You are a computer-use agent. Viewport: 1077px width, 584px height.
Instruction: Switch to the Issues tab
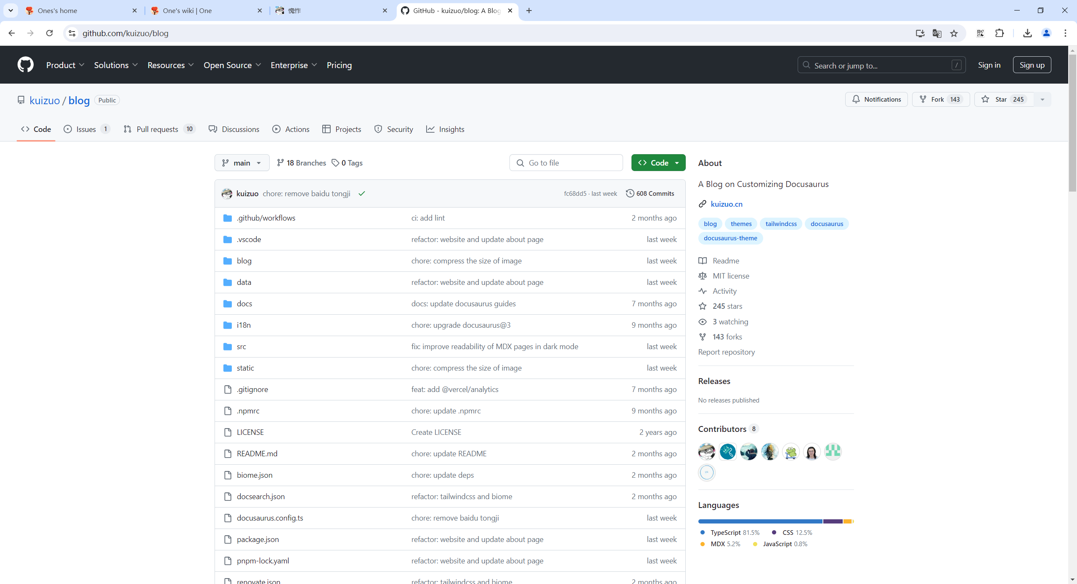87,129
